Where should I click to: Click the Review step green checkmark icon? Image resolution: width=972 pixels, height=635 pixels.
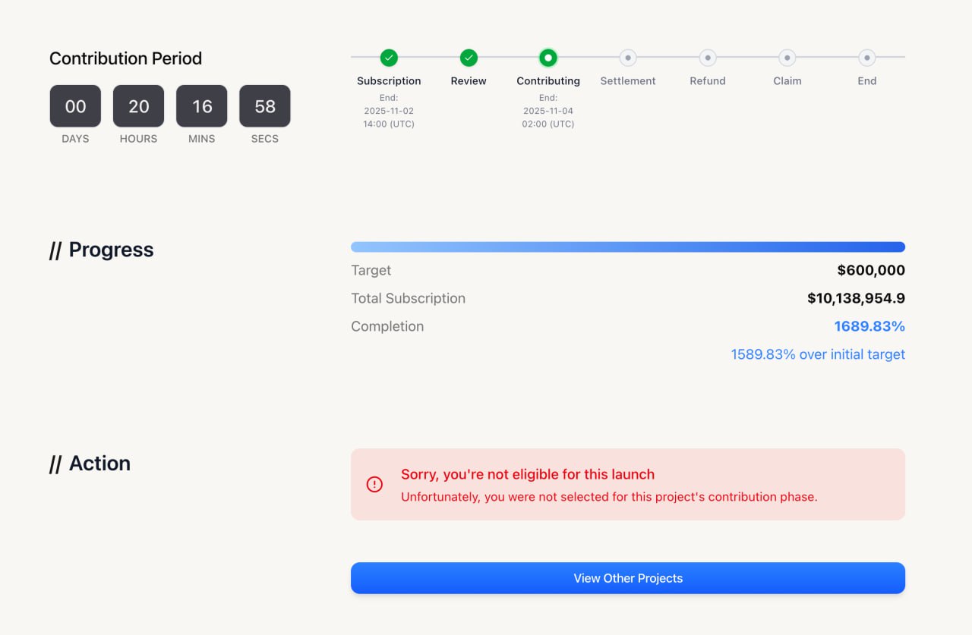click(x=469, y=58)
